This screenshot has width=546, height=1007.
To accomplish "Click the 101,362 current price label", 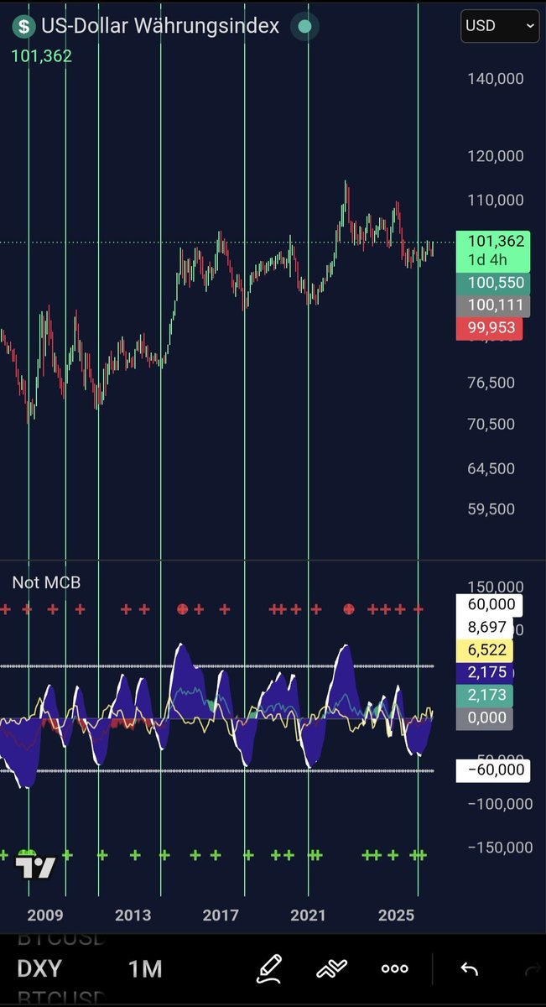I will 494,249.
